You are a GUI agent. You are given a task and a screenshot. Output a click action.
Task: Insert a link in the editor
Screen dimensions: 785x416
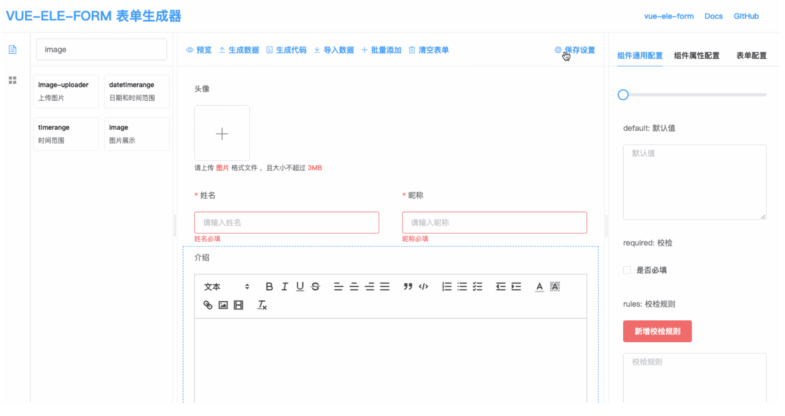(208, 305)
